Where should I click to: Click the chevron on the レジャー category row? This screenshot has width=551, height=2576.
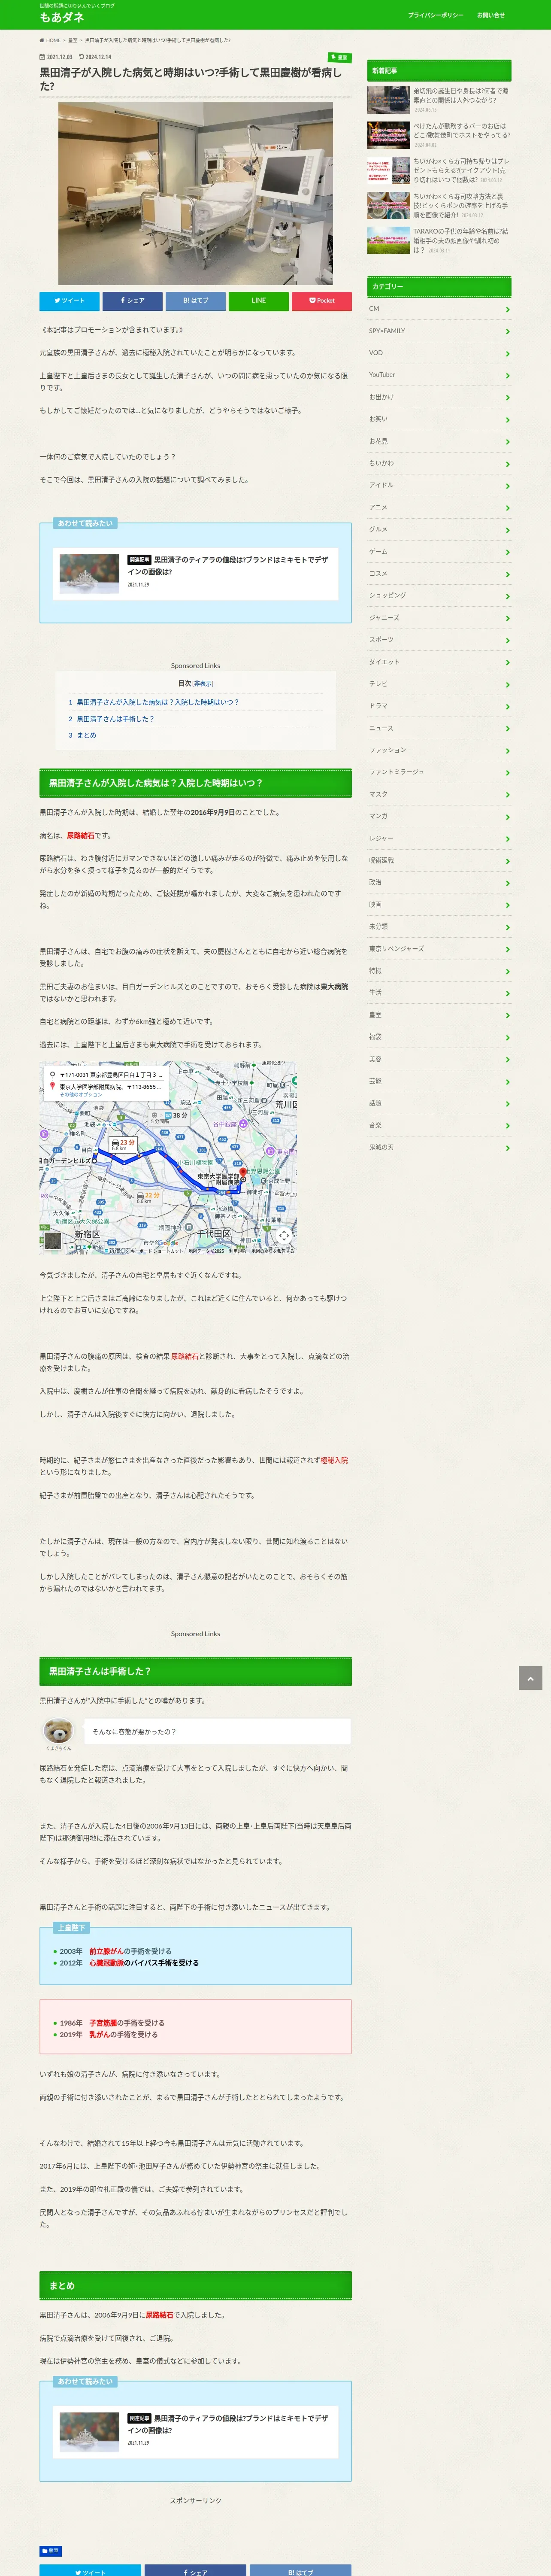pos(508,839)
